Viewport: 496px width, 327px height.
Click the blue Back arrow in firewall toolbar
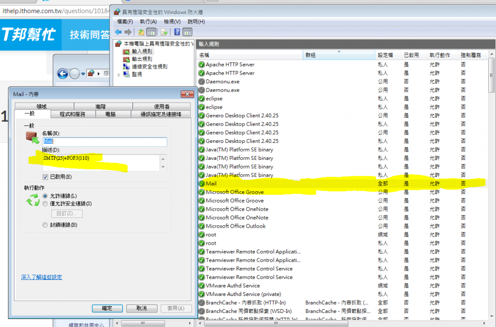click(118, 32)
